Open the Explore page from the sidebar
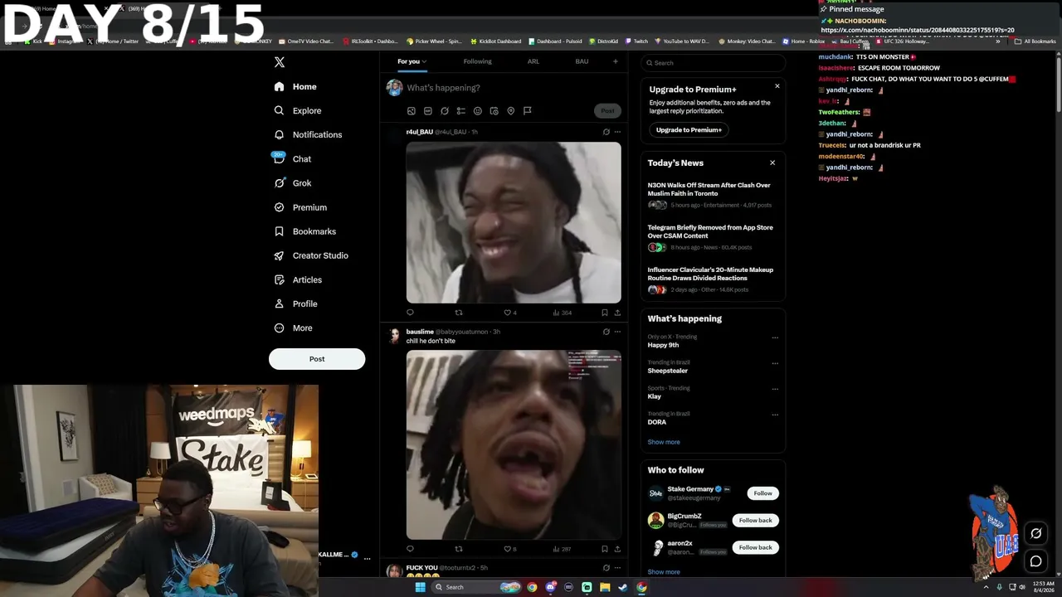The image size is (1062, 597). pos(298,110)
